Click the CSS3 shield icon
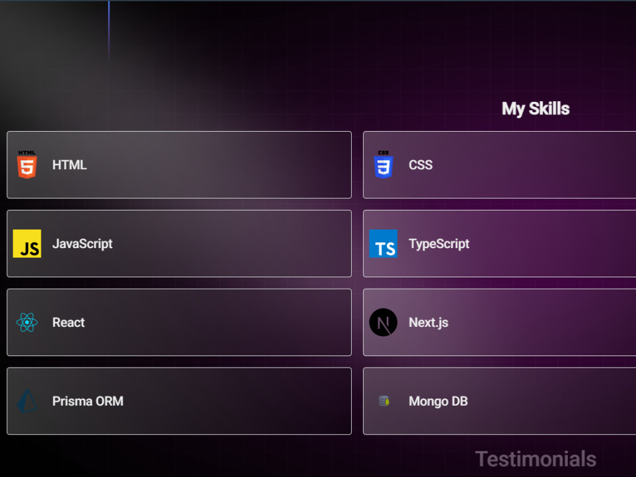This screenshot has height=477, width=636. click(384, 165)
